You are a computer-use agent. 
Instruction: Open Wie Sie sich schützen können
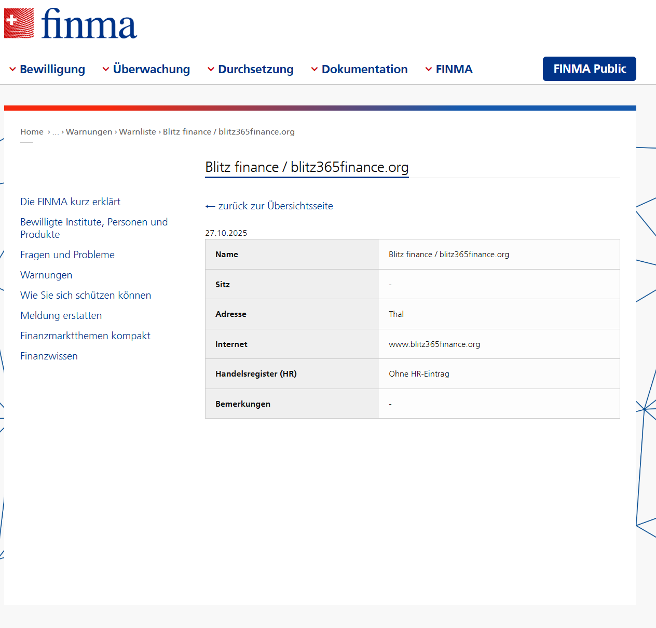86,295
